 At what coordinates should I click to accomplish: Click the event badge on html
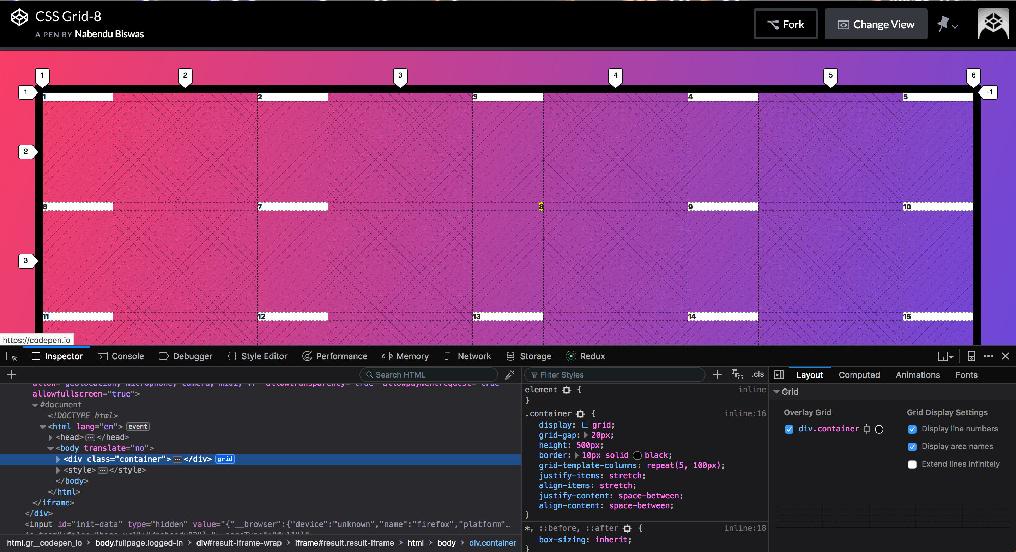(x=138, y=426)
